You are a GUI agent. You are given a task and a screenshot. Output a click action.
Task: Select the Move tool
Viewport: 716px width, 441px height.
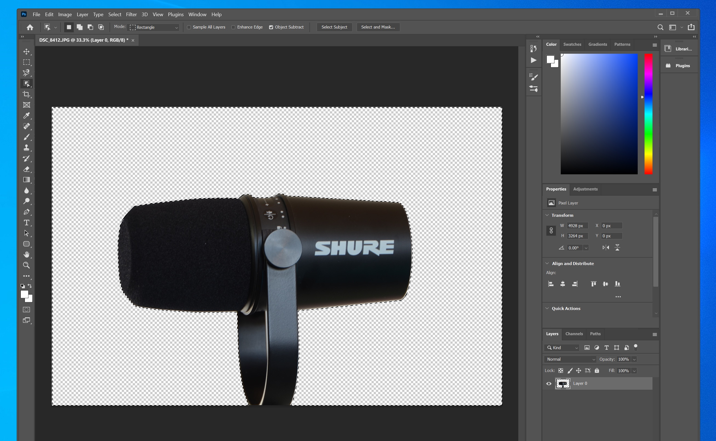click(27, 52)
